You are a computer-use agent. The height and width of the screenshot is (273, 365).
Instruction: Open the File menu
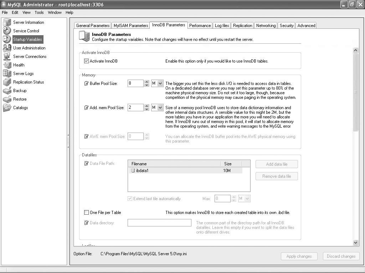pos(5,12)
